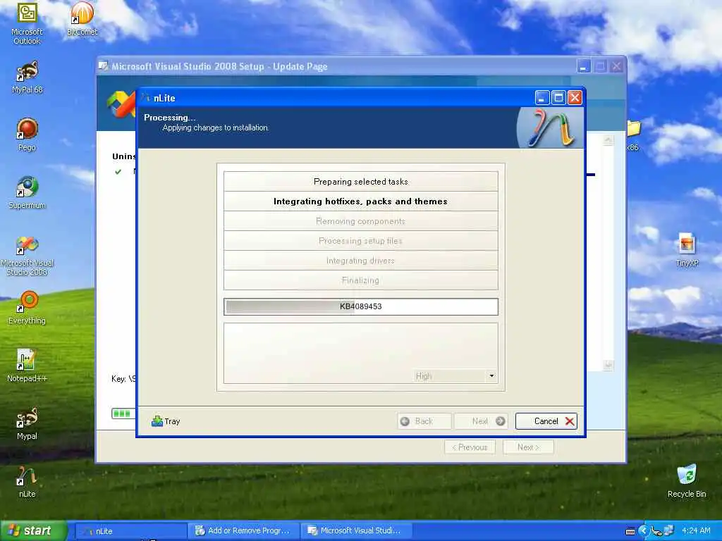The width and height of the screenshot is (722, 541).
Task: Switch to Add or Remove Programs taskbar button
Action: tap(243, 531)
